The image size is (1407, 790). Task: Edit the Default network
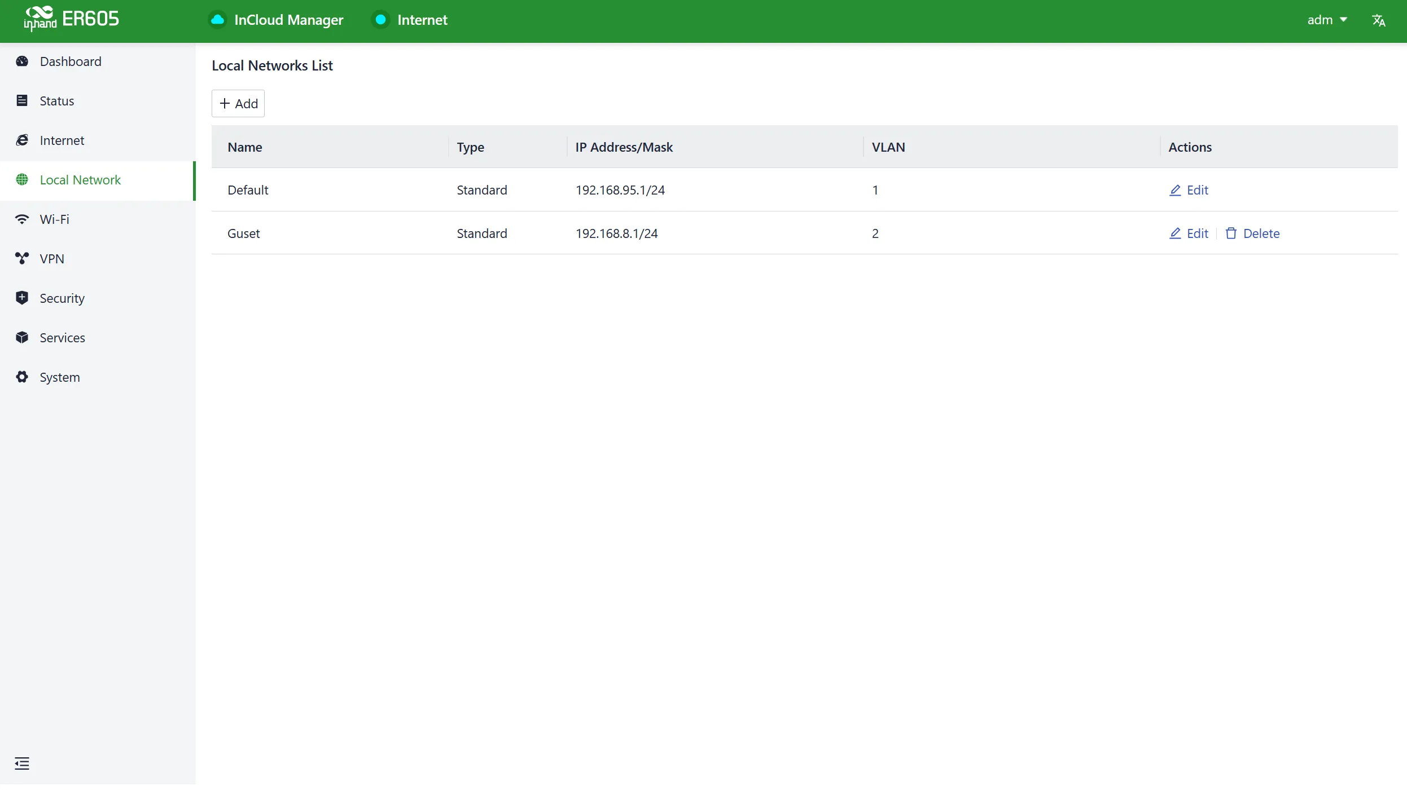[x=1189, y=190]
